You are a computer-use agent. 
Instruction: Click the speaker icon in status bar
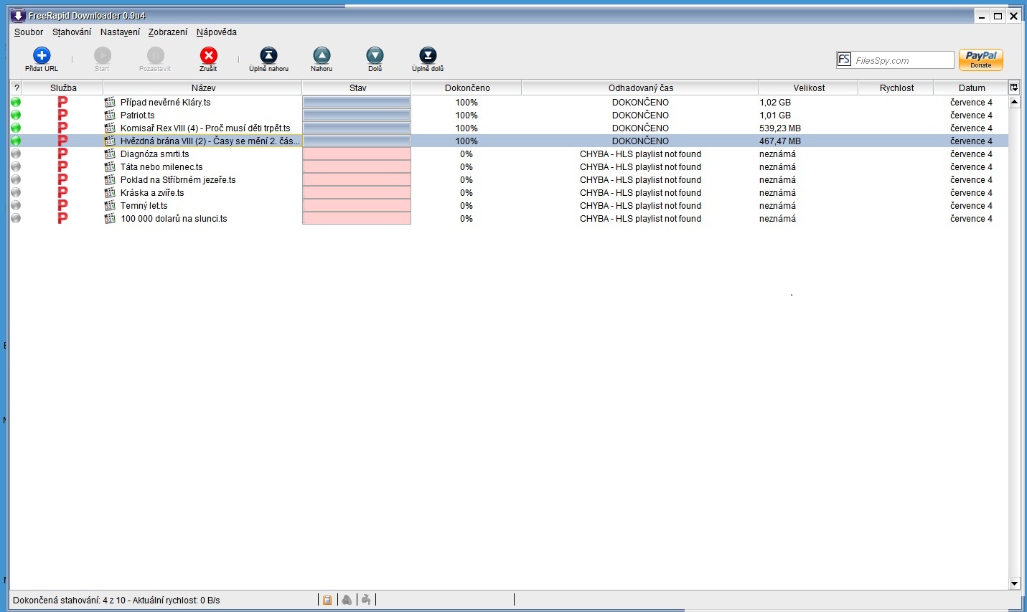click(x=347, y=600)
